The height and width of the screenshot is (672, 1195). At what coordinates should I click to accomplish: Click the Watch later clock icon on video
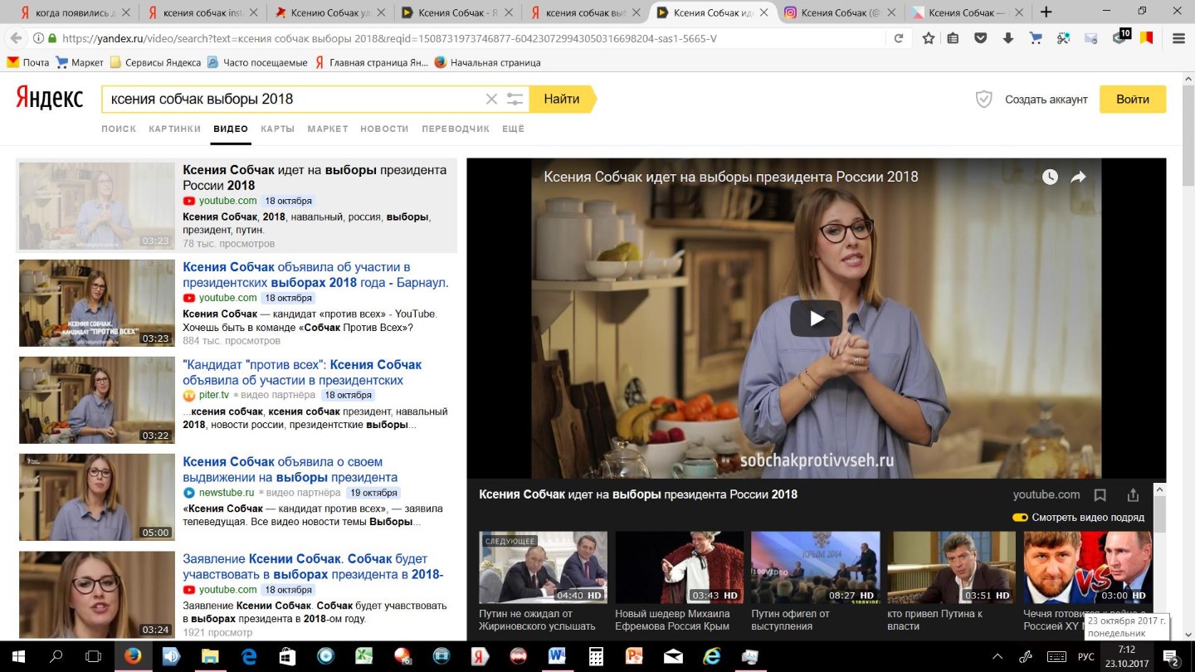click(1050, 177)
